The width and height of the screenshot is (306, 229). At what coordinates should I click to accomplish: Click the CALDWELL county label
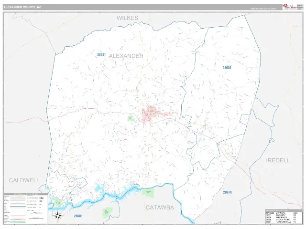[24, 180]
